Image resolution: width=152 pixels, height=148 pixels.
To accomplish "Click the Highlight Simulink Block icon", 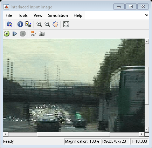I will tap(34, 34).
